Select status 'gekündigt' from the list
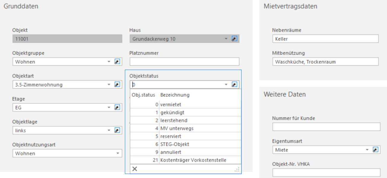Image resolution: width=387 pixels, height=178 pixels. pos(186,112)
